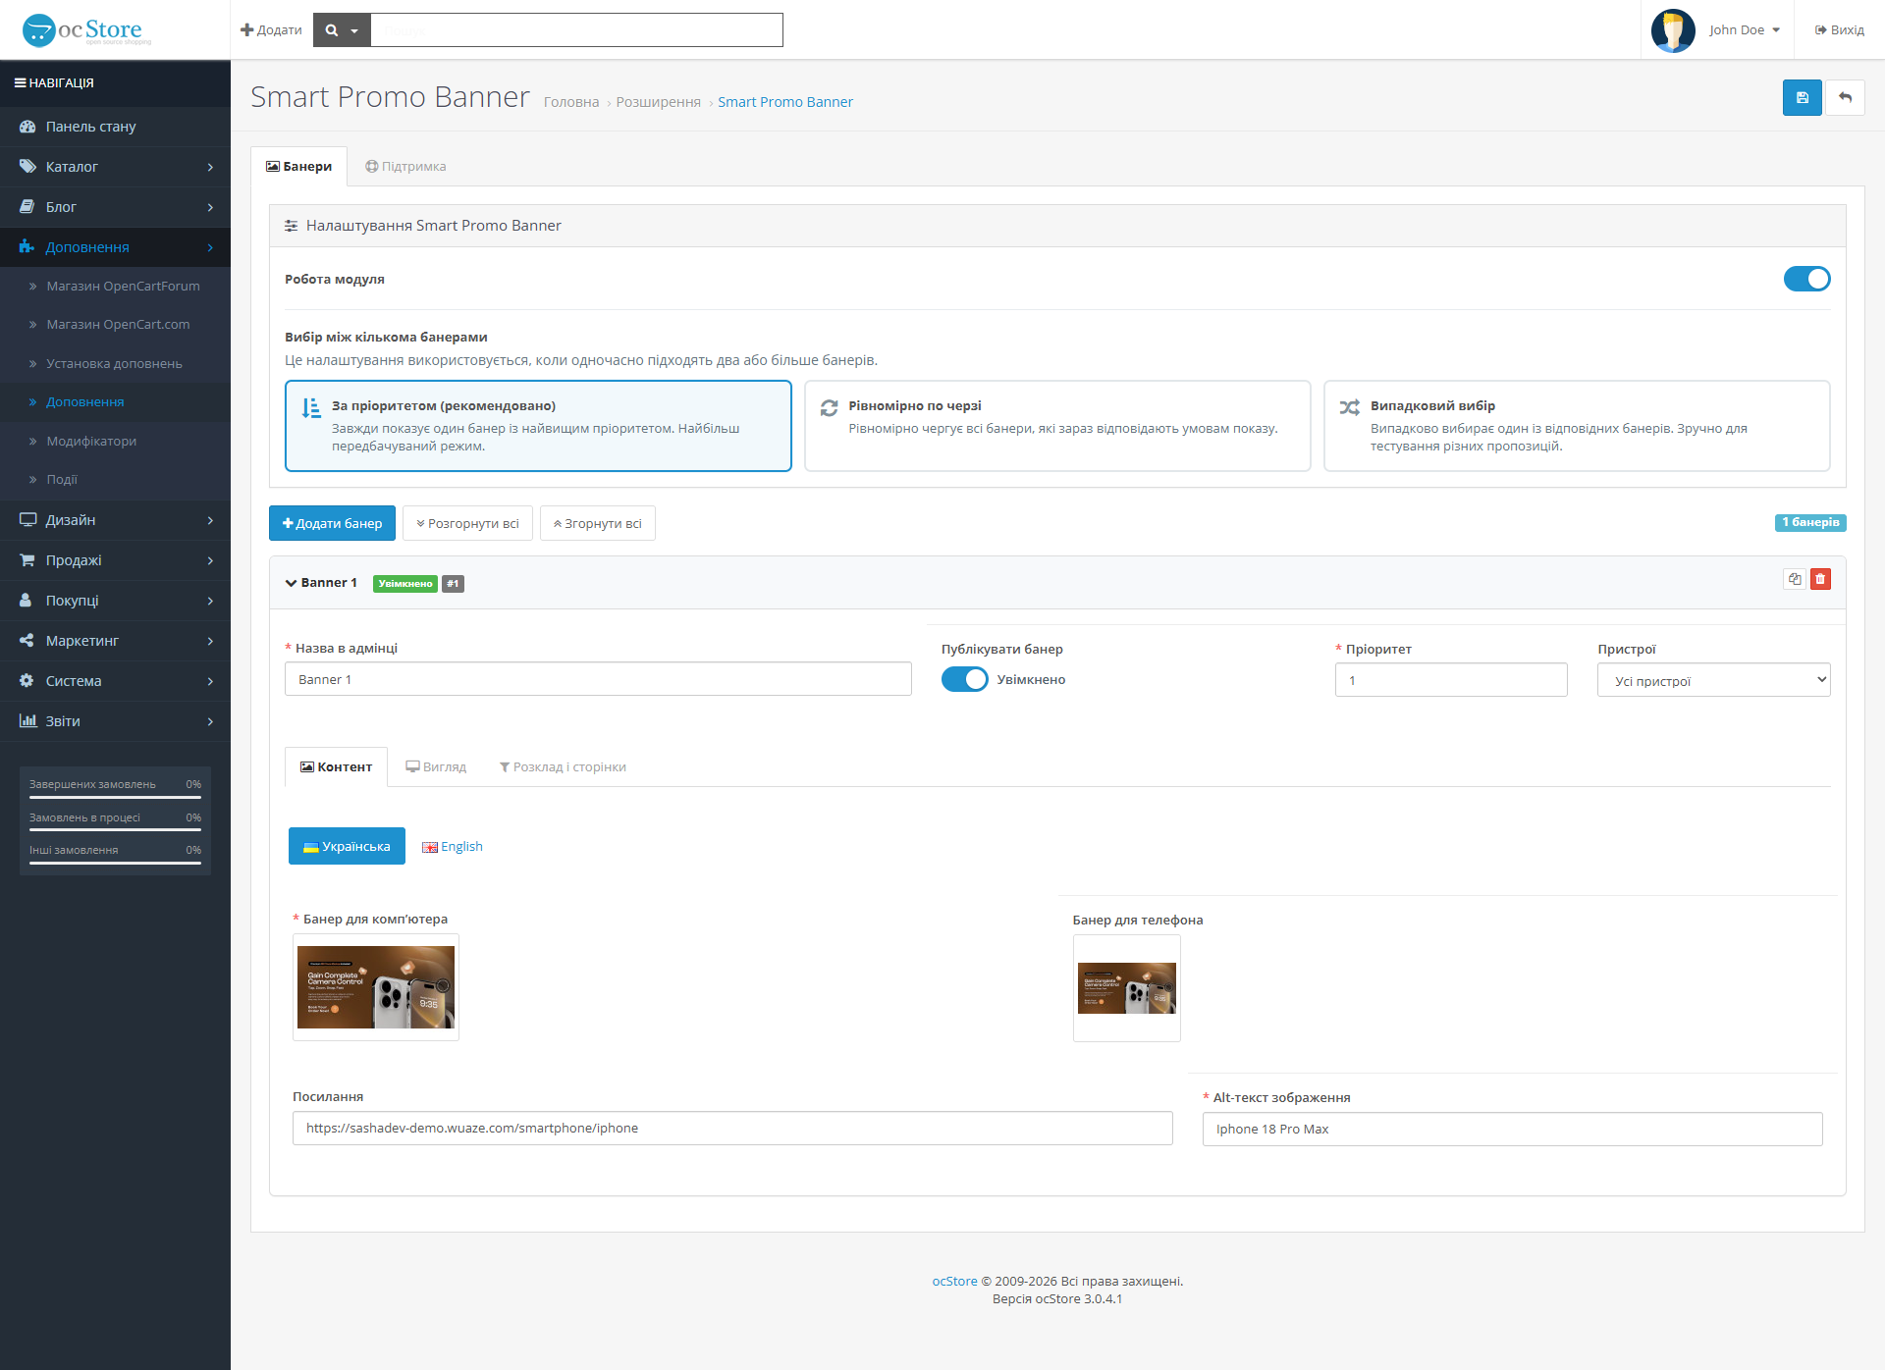The width and height of the screenshot is (1885, 1370).
Task: Open Головна breadcrumb link
Action: [571, 102]
